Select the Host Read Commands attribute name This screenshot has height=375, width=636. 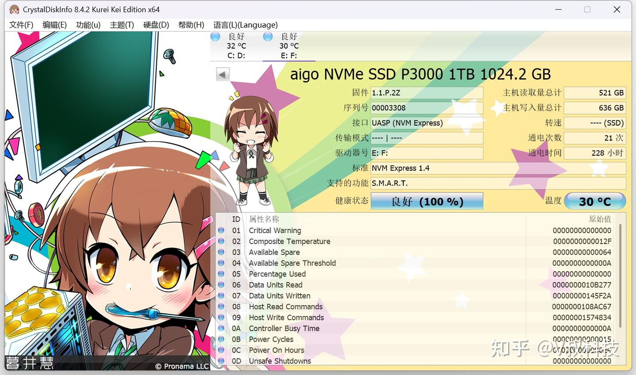click(x=286, y=306)
